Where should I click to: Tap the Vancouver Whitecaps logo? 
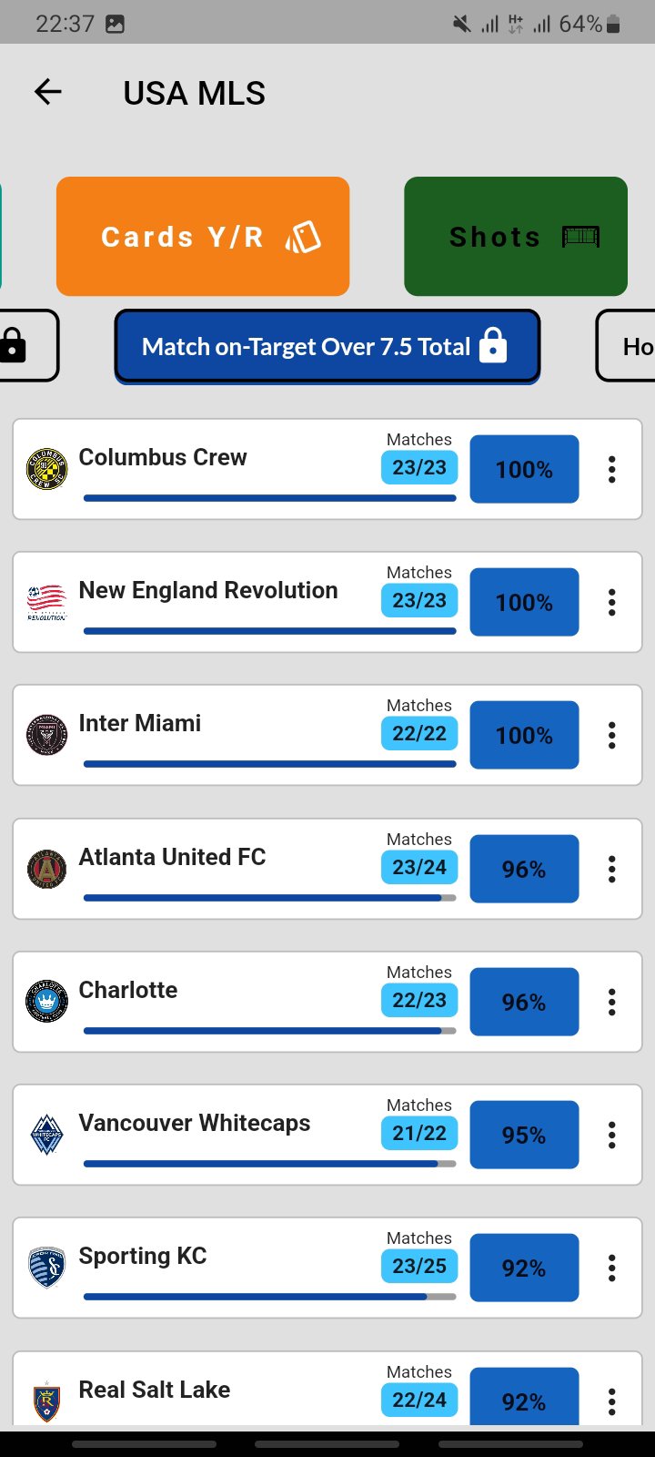pos(46,1135)
